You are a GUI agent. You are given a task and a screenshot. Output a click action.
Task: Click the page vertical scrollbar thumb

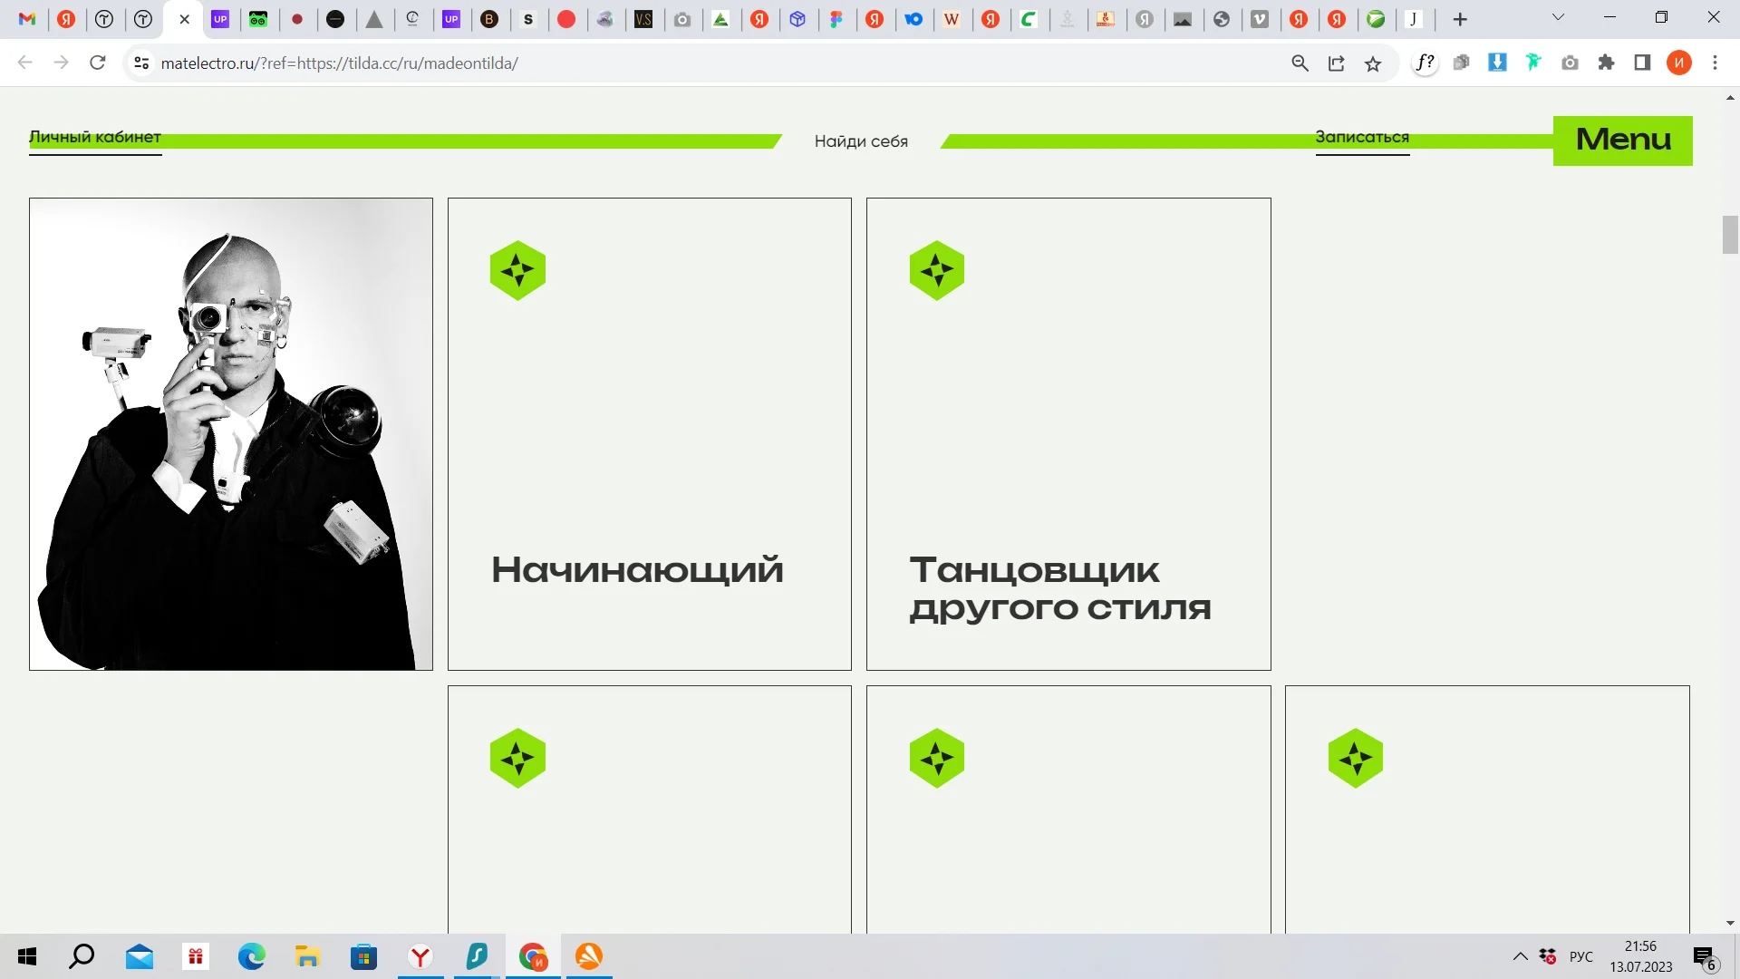pos(1730,235)
